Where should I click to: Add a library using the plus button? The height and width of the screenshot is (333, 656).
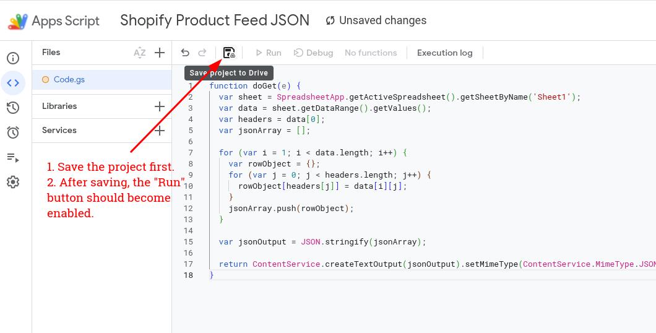pyautogui.click(x=160, y=106)
